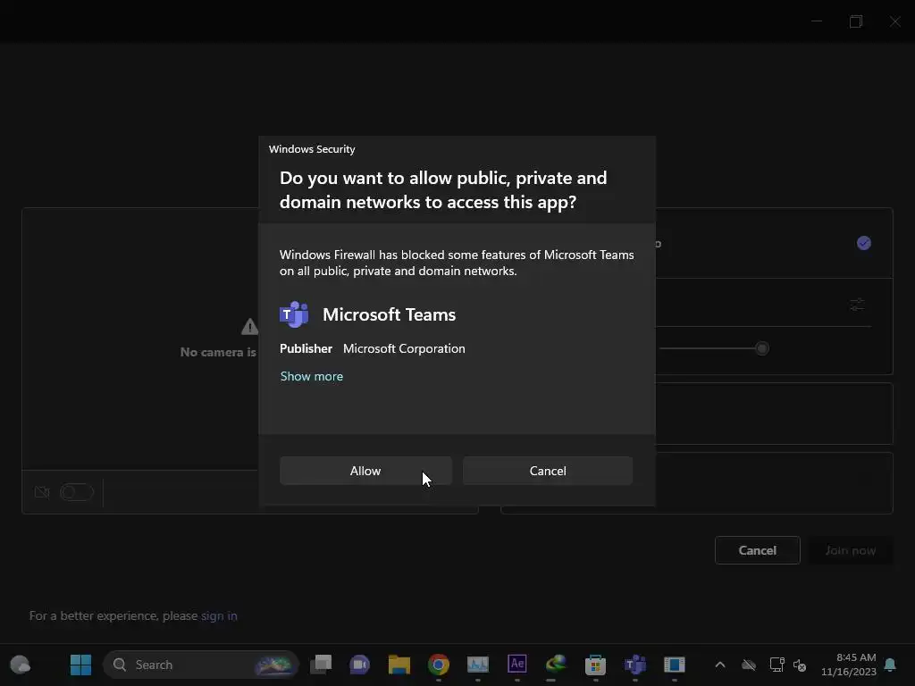Select the checked computer audio option
This screenshot has width=915, height=686.
pyautogui.click(x=864, y=243)
